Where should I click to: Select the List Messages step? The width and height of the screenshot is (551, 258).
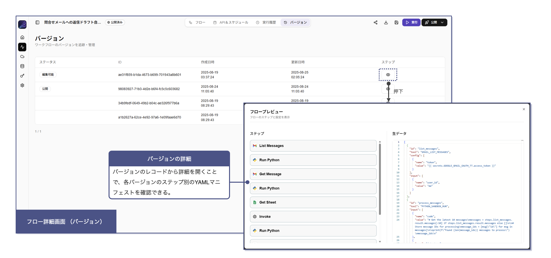point(313,146)
